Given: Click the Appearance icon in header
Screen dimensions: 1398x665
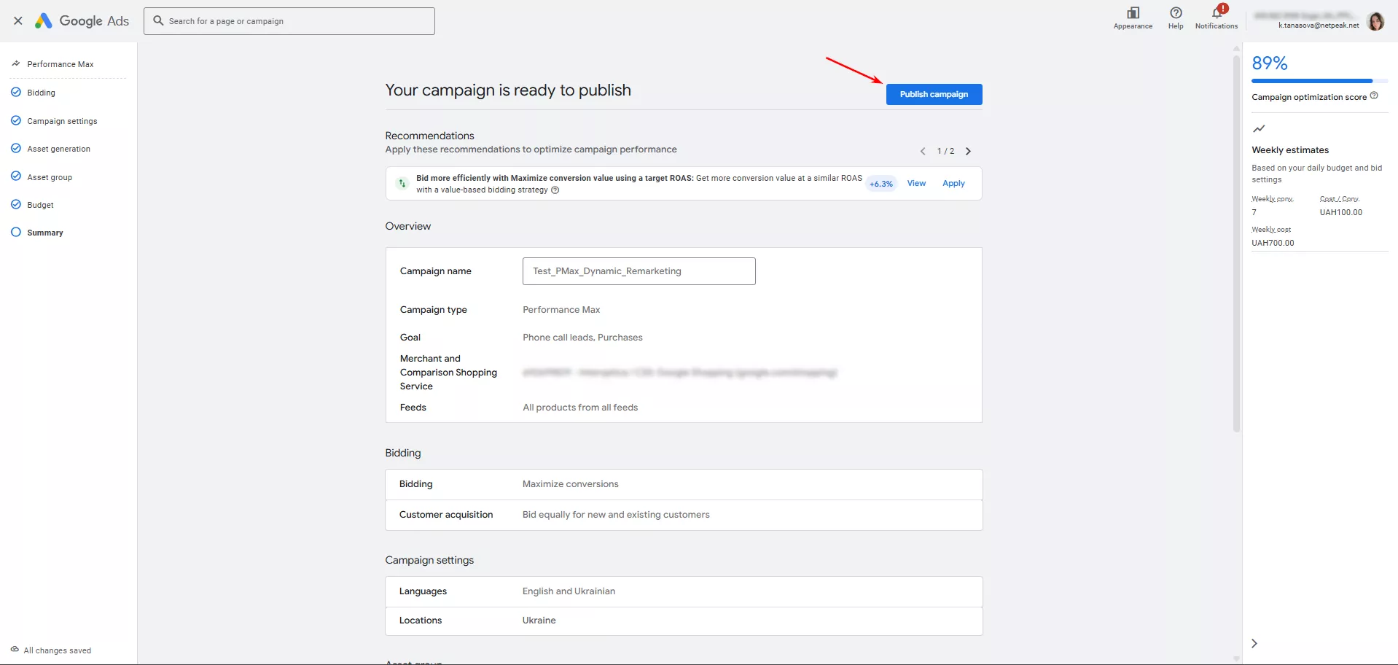Looking at the screenshot, I should pos(1133,13).
